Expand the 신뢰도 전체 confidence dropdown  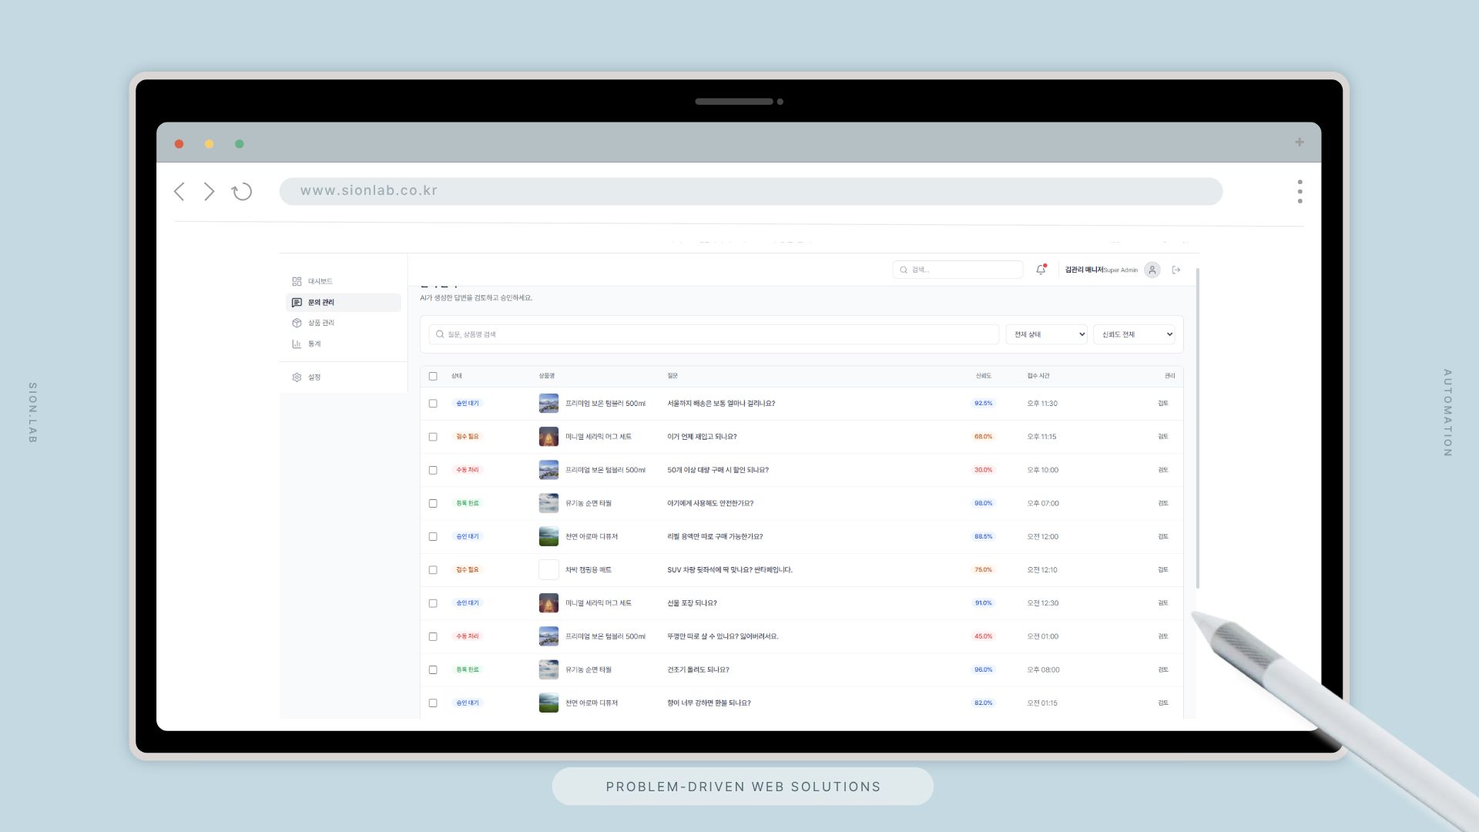pyautogui.click(x=1134, y=334)
